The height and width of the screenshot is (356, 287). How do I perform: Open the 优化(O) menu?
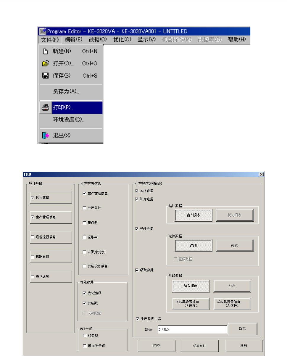point(122,39)
